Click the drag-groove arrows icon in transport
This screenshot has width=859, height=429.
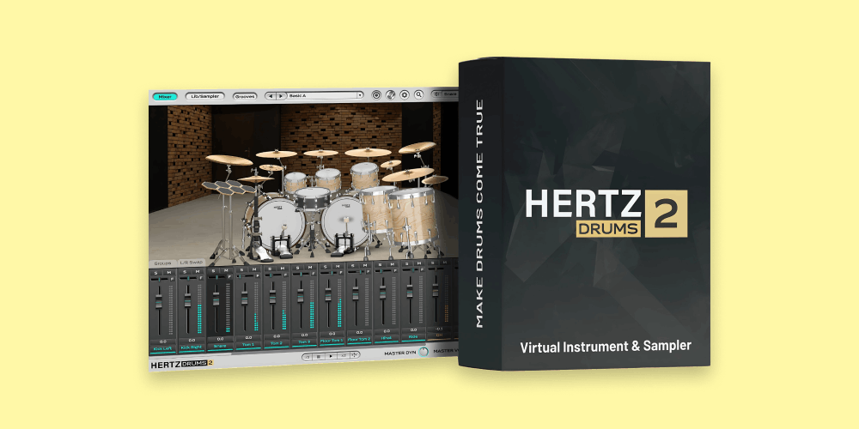coord(355,355)
